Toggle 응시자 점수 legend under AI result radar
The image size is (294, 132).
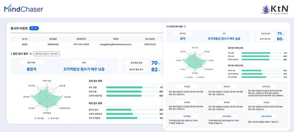coord(200,77)
